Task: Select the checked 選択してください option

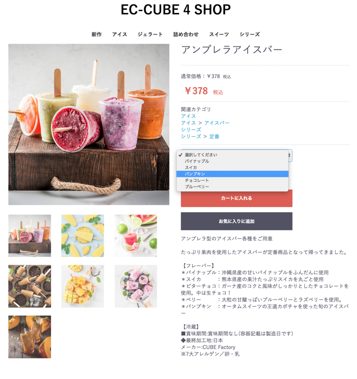Action: [x=232, y=155]
